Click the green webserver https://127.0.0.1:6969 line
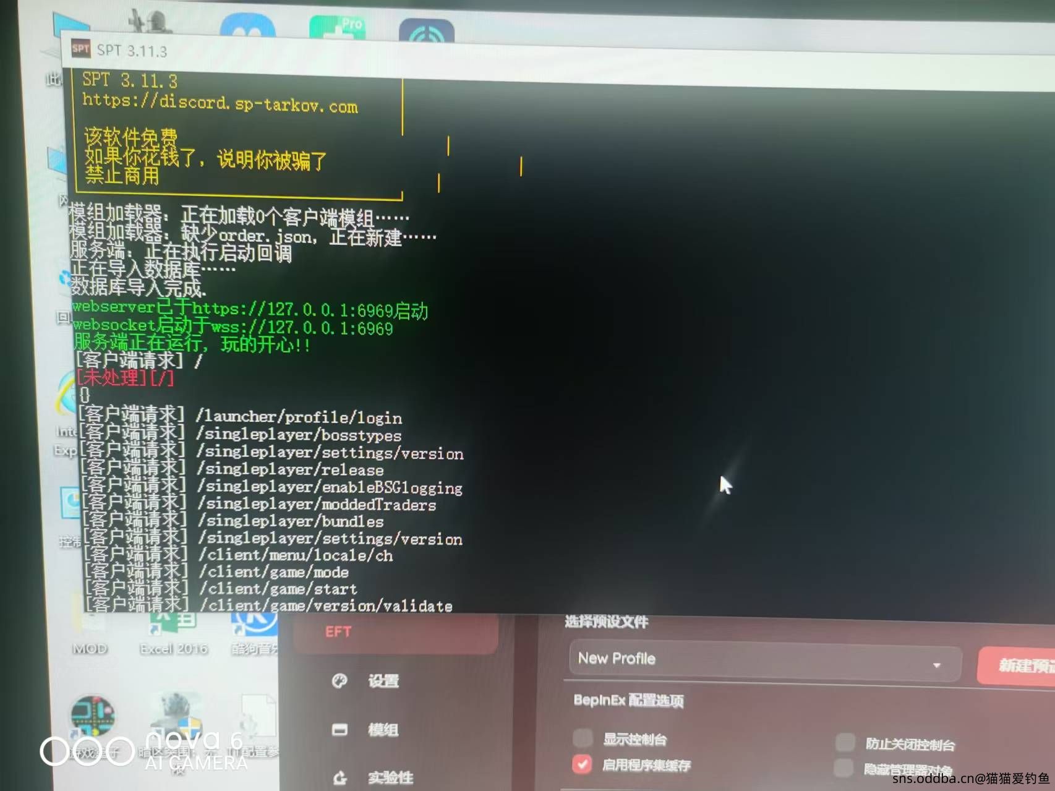This screenshot has width=1055, height=791. pos(250,308)
